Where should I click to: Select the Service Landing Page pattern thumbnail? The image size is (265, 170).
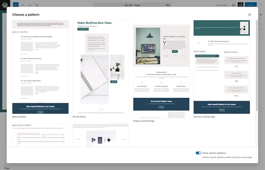(222, 67)
